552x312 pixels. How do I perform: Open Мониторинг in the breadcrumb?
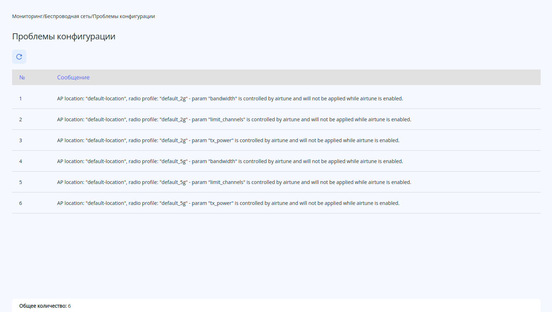(x=27, y=16)
